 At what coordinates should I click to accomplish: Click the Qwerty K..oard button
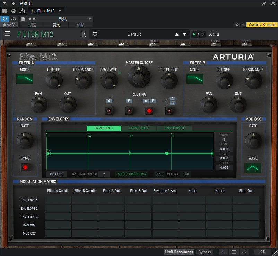(x=262, y=25)
